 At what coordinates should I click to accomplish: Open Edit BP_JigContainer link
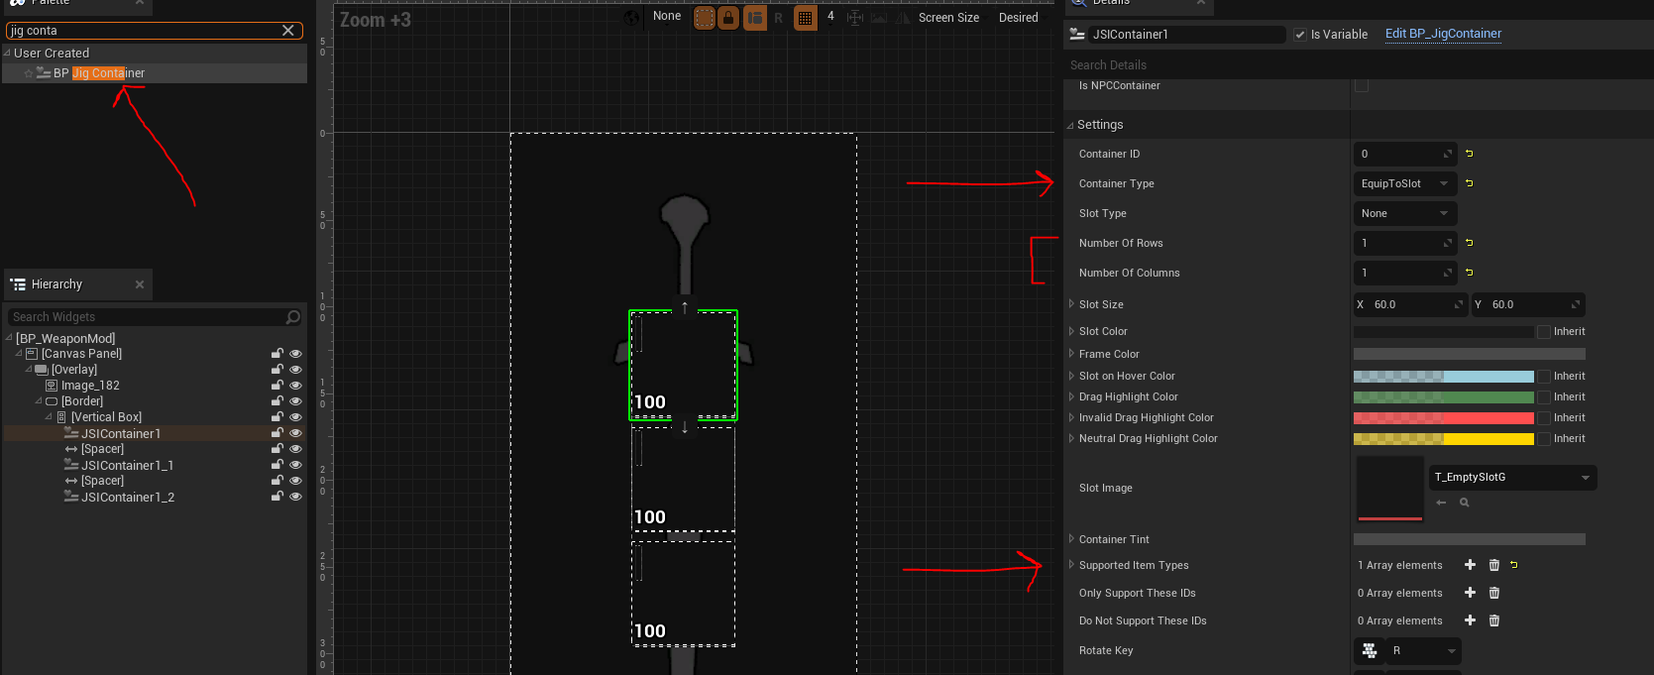[1443, 34]
